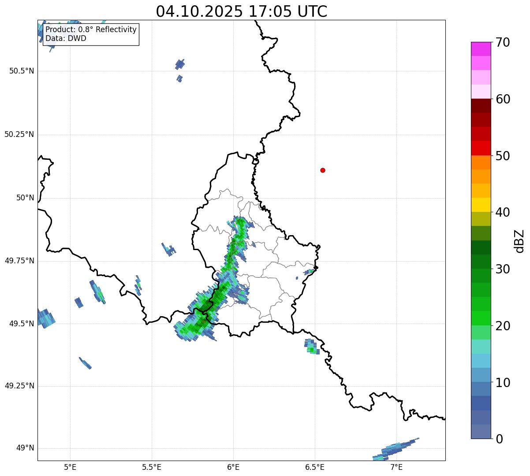530x476 pixels.
Task: Click the colorbar tick label 20
Action: (503, 326)
